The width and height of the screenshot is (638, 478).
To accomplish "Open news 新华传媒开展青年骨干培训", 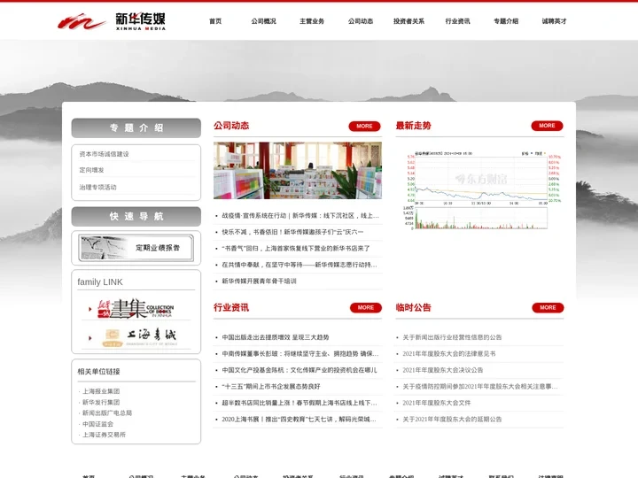I will 259,281.
